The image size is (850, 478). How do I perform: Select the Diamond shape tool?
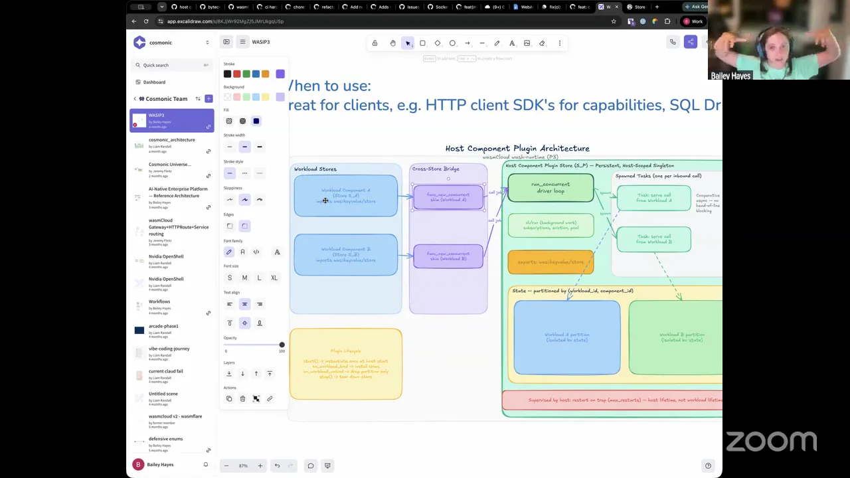pos(438,43)
